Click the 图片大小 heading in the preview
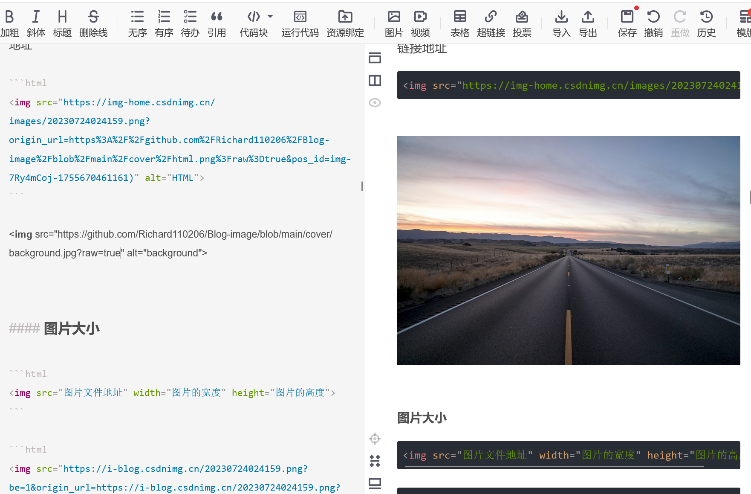This screenshot has height=494, width=751. 422,418
